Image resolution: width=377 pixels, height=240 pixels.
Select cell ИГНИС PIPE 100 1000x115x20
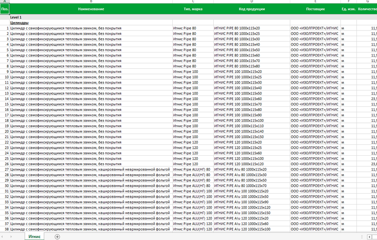[x=252, y=72]
